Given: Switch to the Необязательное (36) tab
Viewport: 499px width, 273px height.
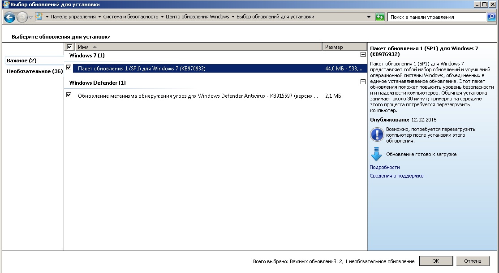Looking at the screenshot, I should pos(34,71).
